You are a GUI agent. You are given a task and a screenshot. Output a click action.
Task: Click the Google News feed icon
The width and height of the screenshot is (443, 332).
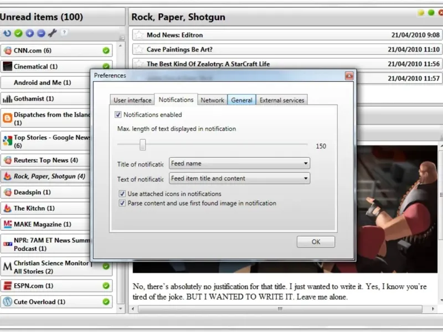click(x=8, y=141)
